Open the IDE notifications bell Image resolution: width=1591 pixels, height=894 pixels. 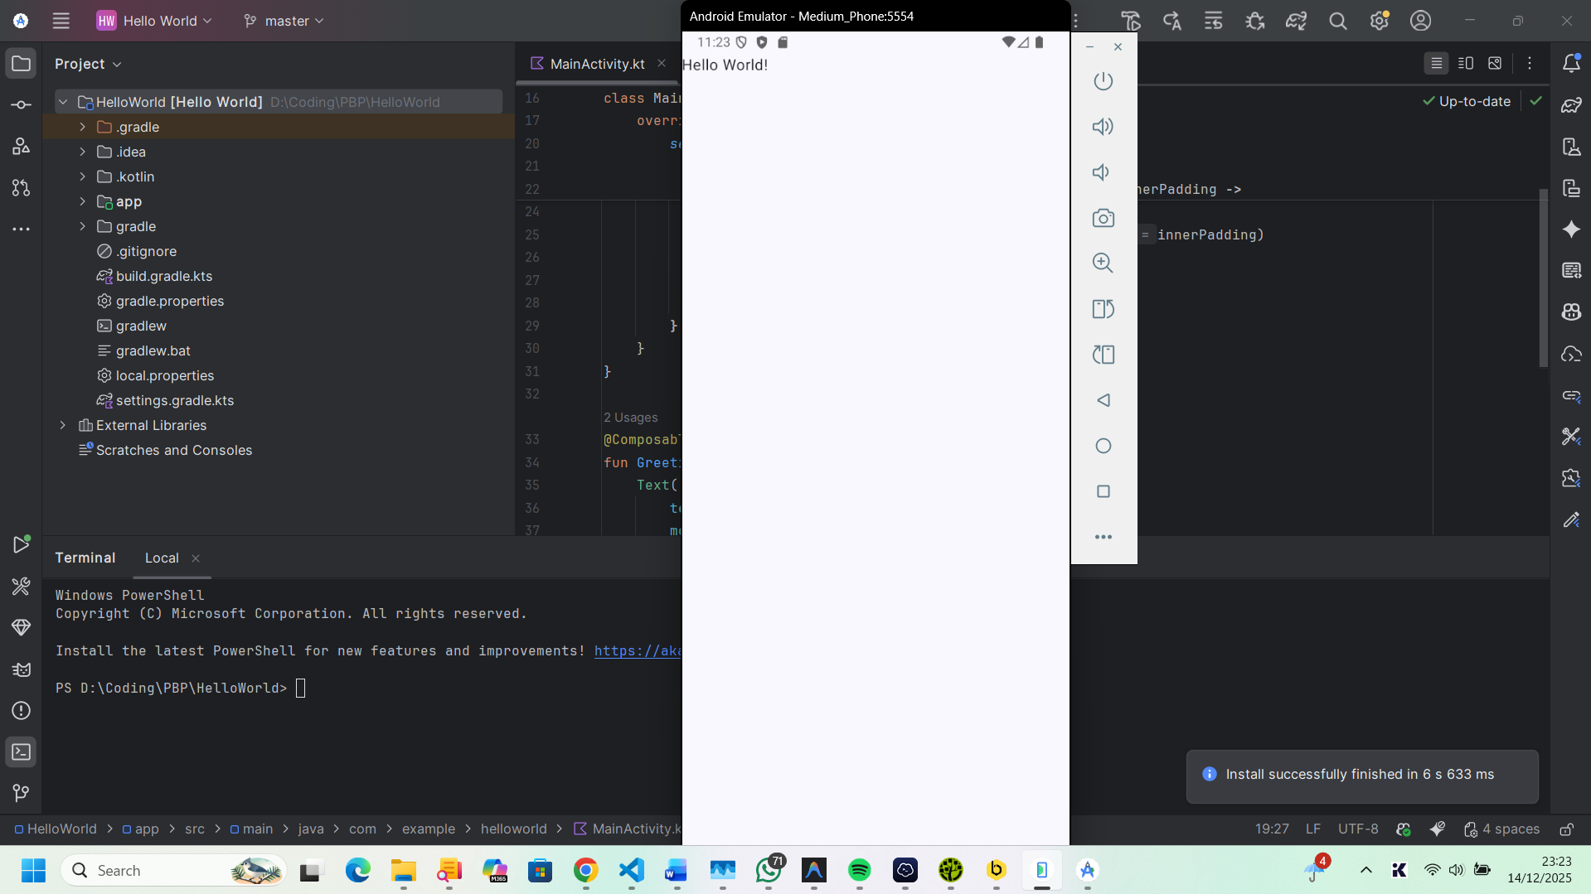click(1571, 63)
